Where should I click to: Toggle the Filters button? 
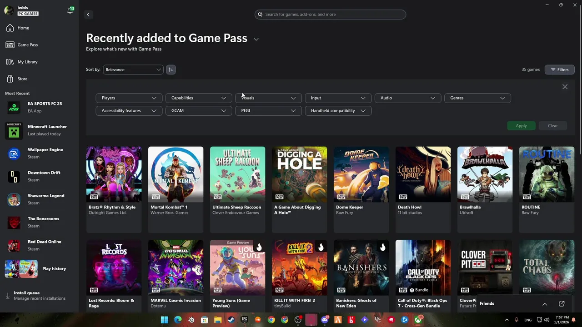[x=559, y=69]
